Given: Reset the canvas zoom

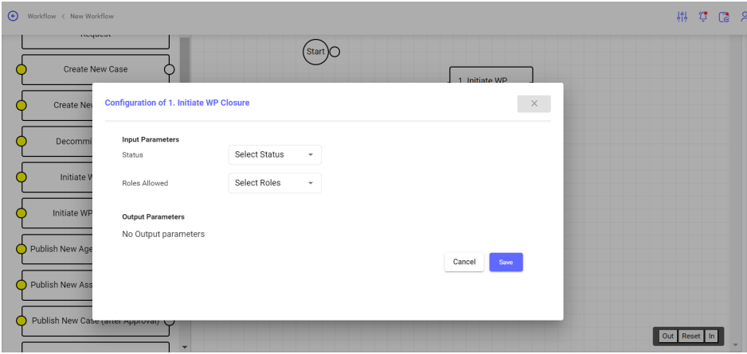Looking at the screenshot, I should point(690,336).
